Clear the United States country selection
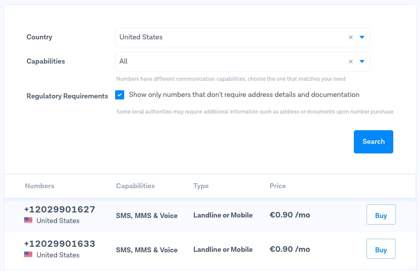 click(x=351, y=37)
